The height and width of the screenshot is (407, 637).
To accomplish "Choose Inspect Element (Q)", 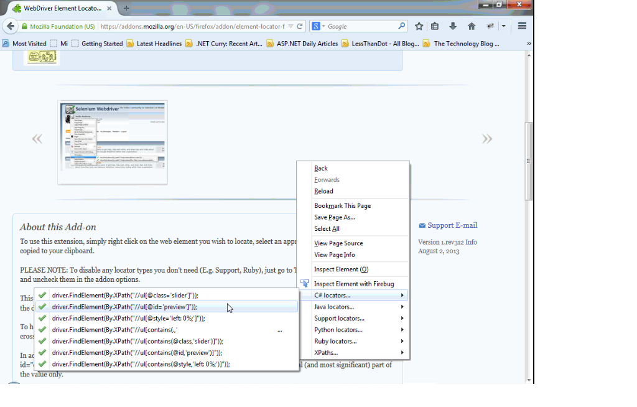I will click(353, 269).
